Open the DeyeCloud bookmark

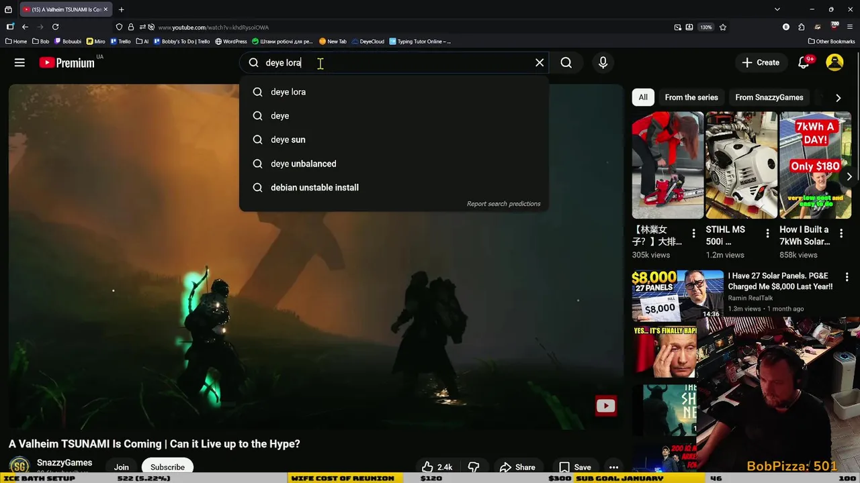pyautogui.click(x=368, y=42)
